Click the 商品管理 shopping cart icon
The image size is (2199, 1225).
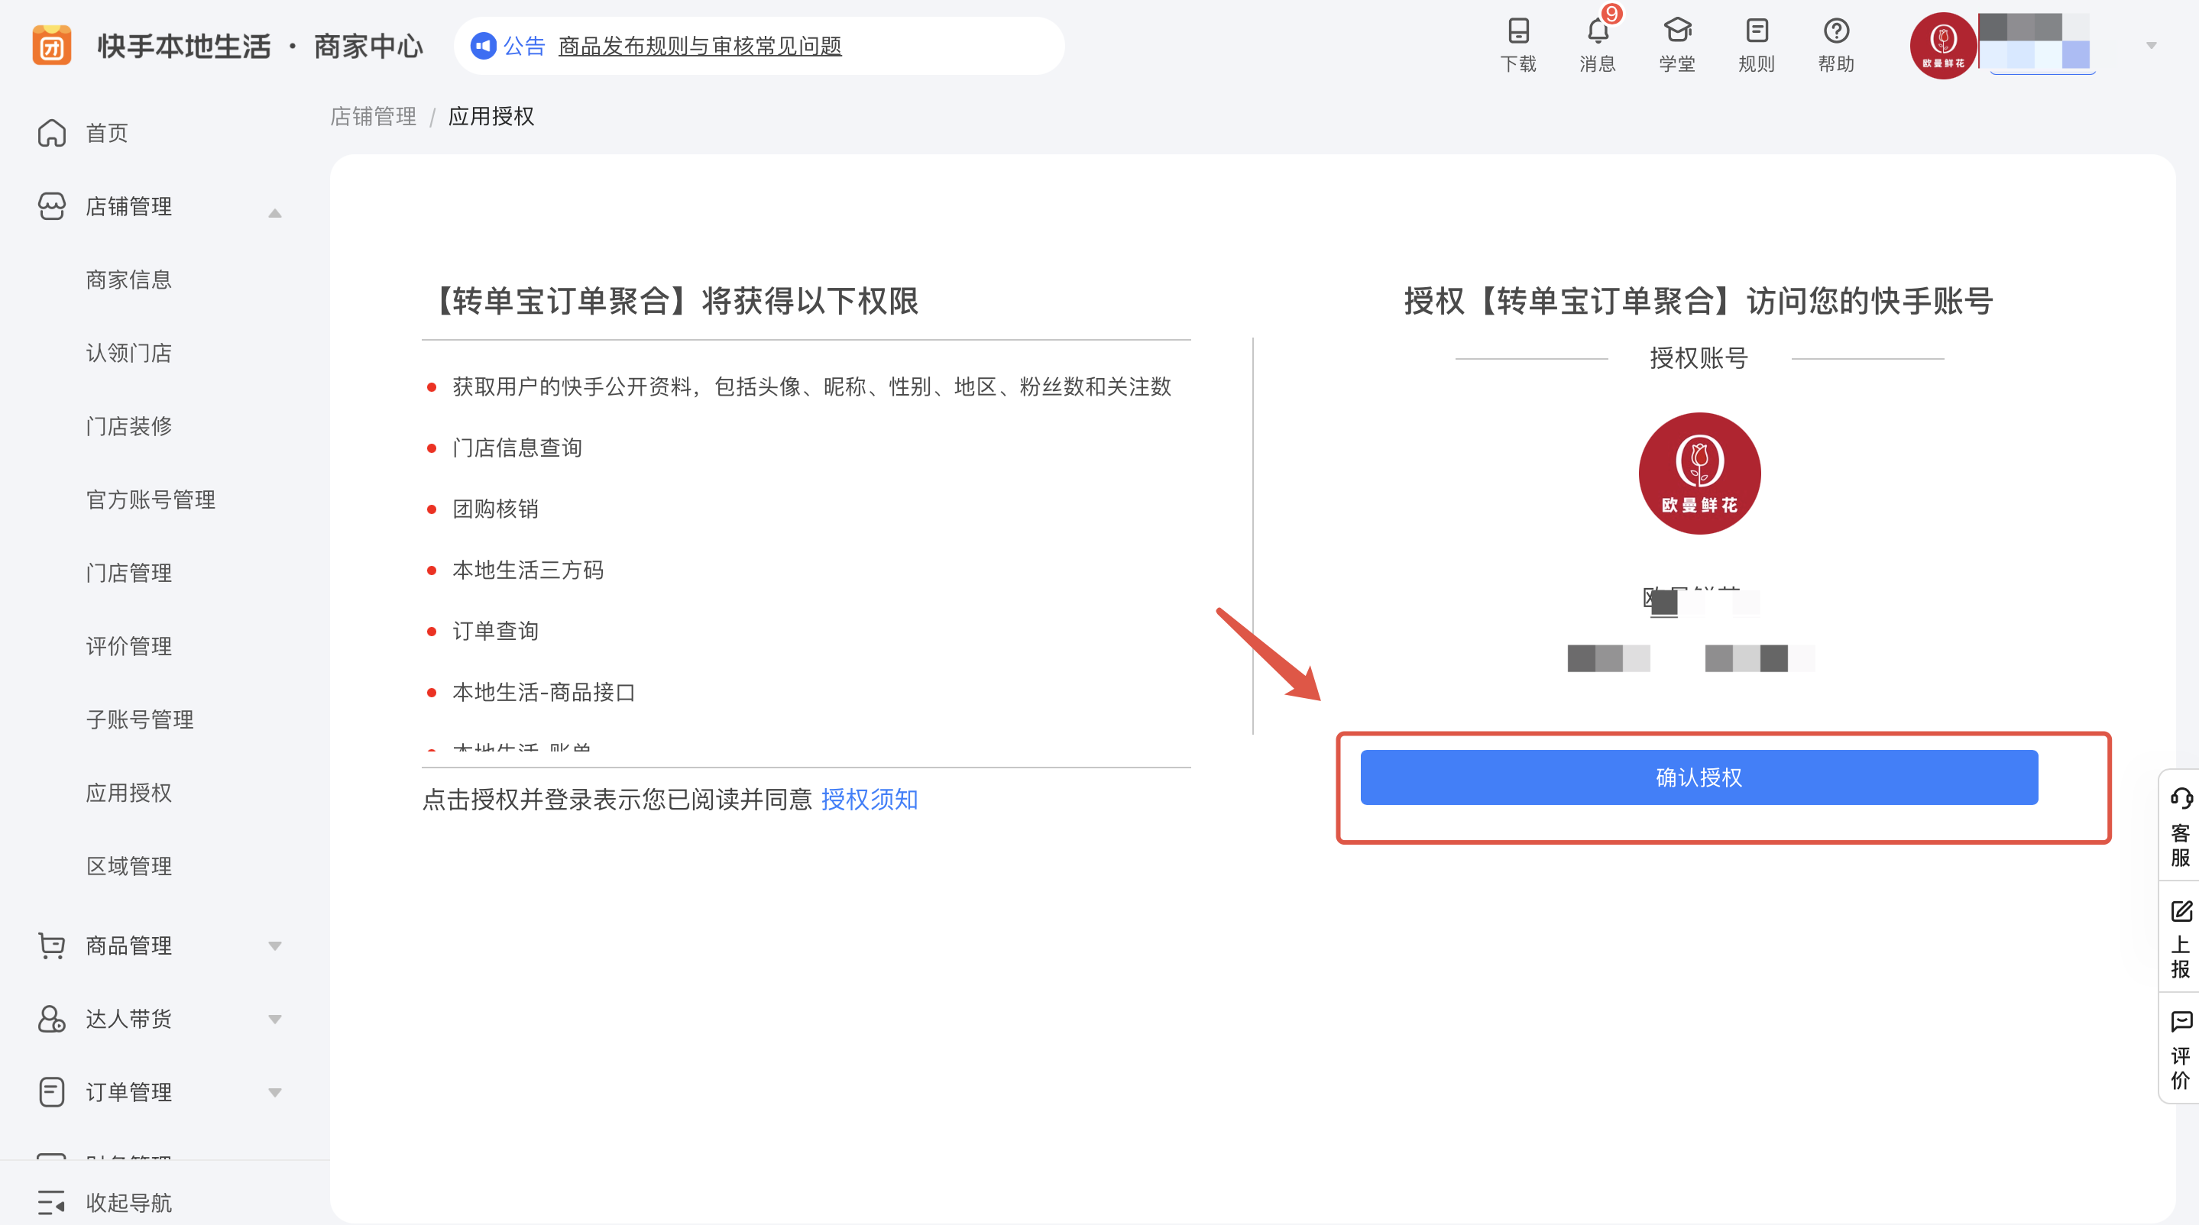(51, 946)
